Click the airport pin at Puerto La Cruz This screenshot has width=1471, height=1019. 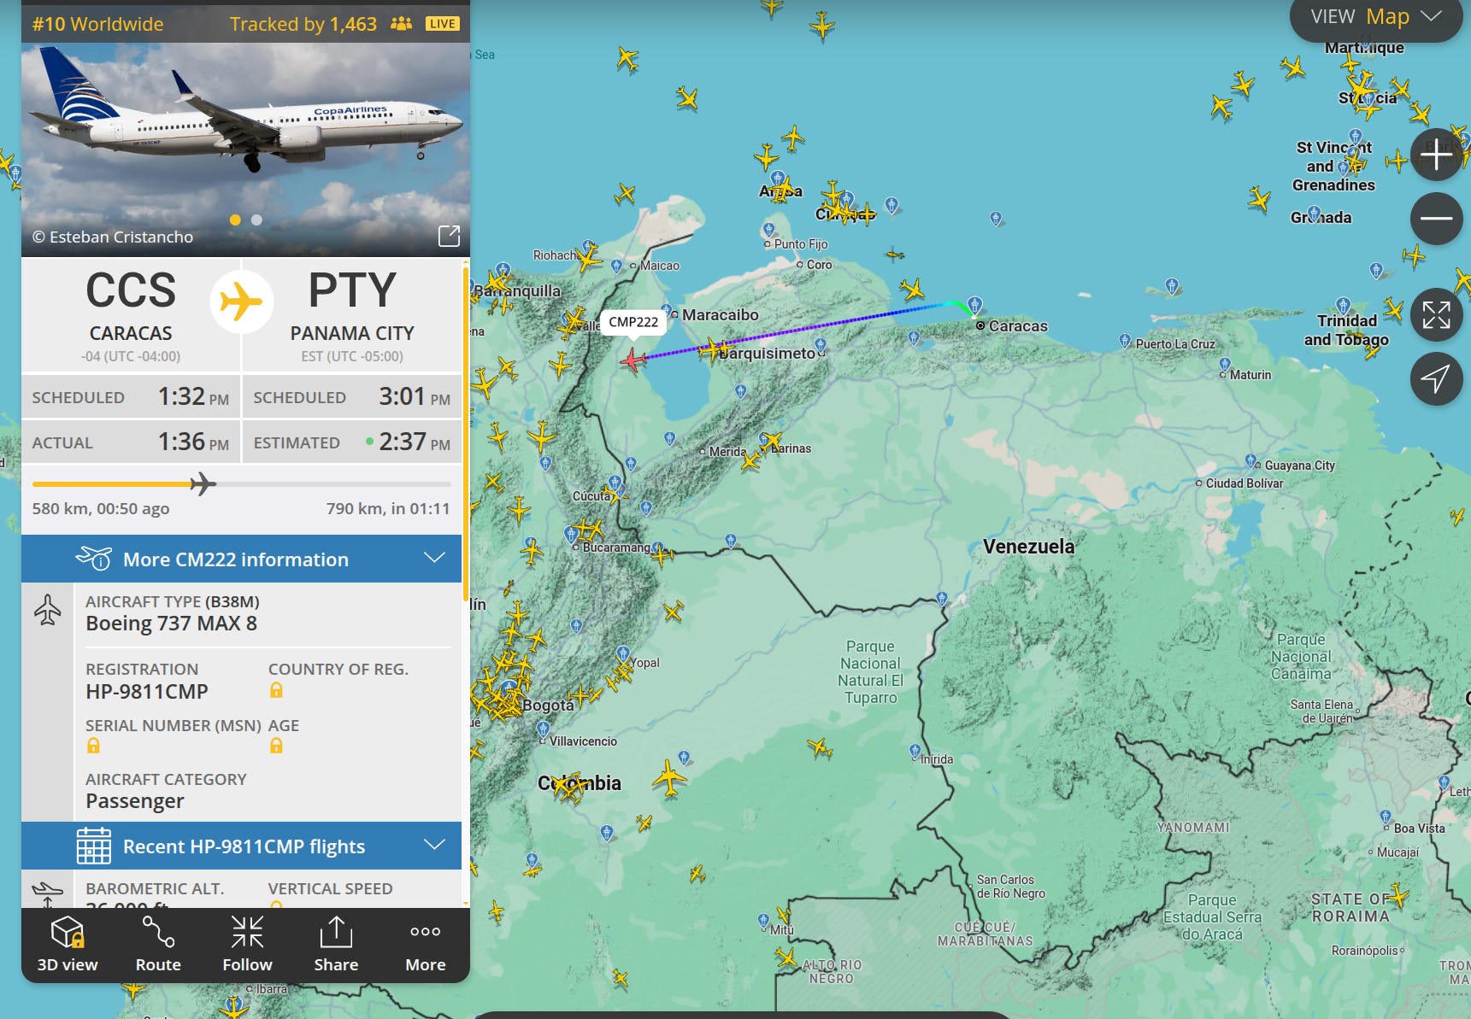pos(1125,341)
